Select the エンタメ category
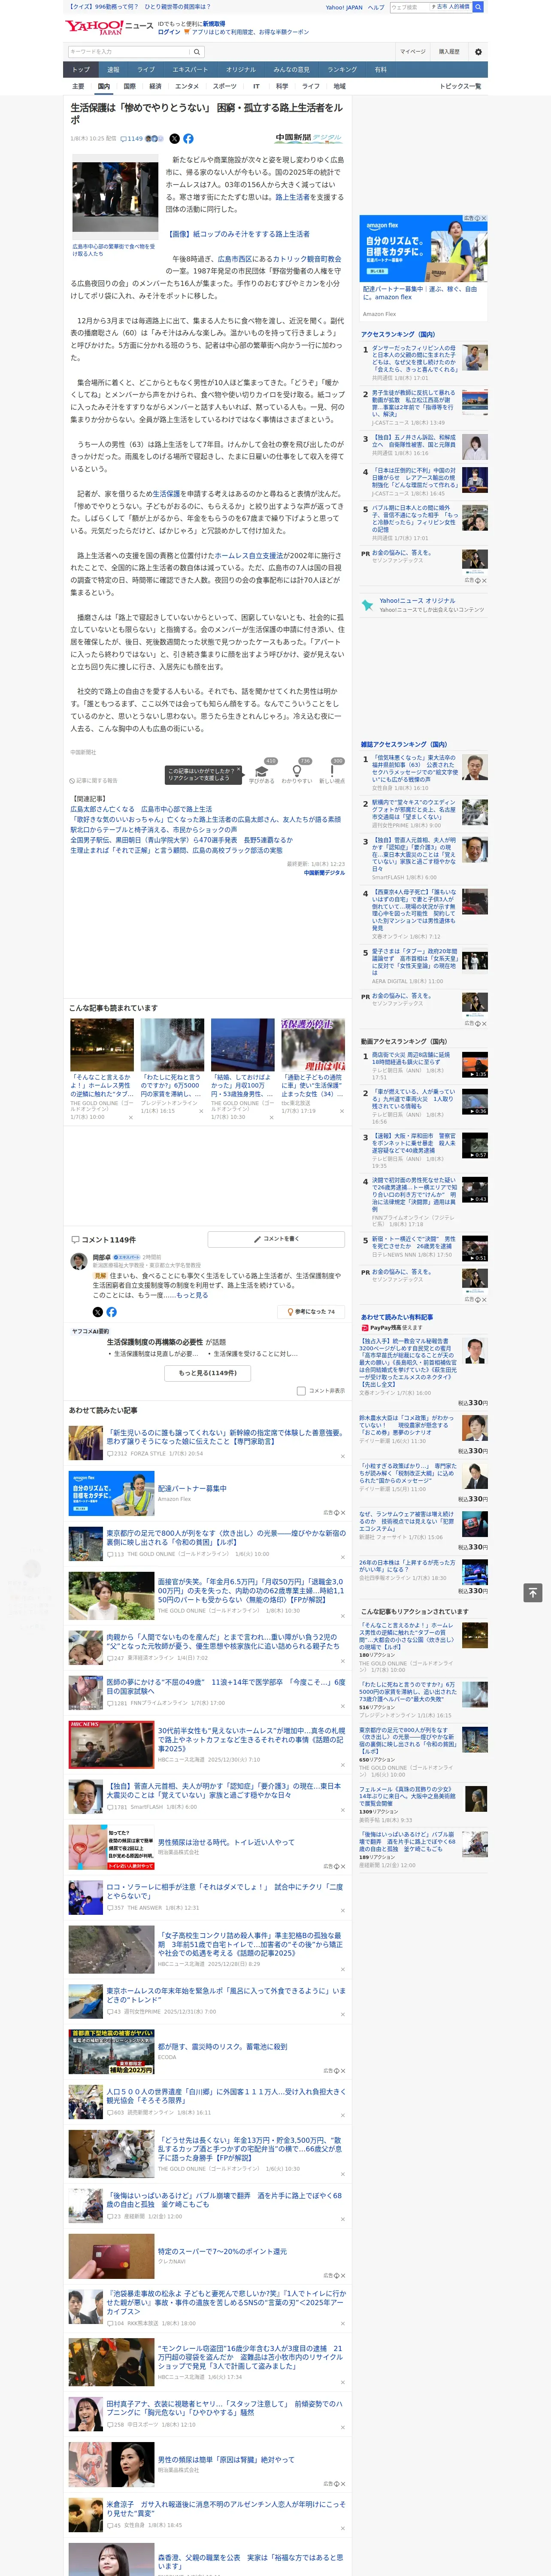 pyautogui.click(x=187, y=86)
